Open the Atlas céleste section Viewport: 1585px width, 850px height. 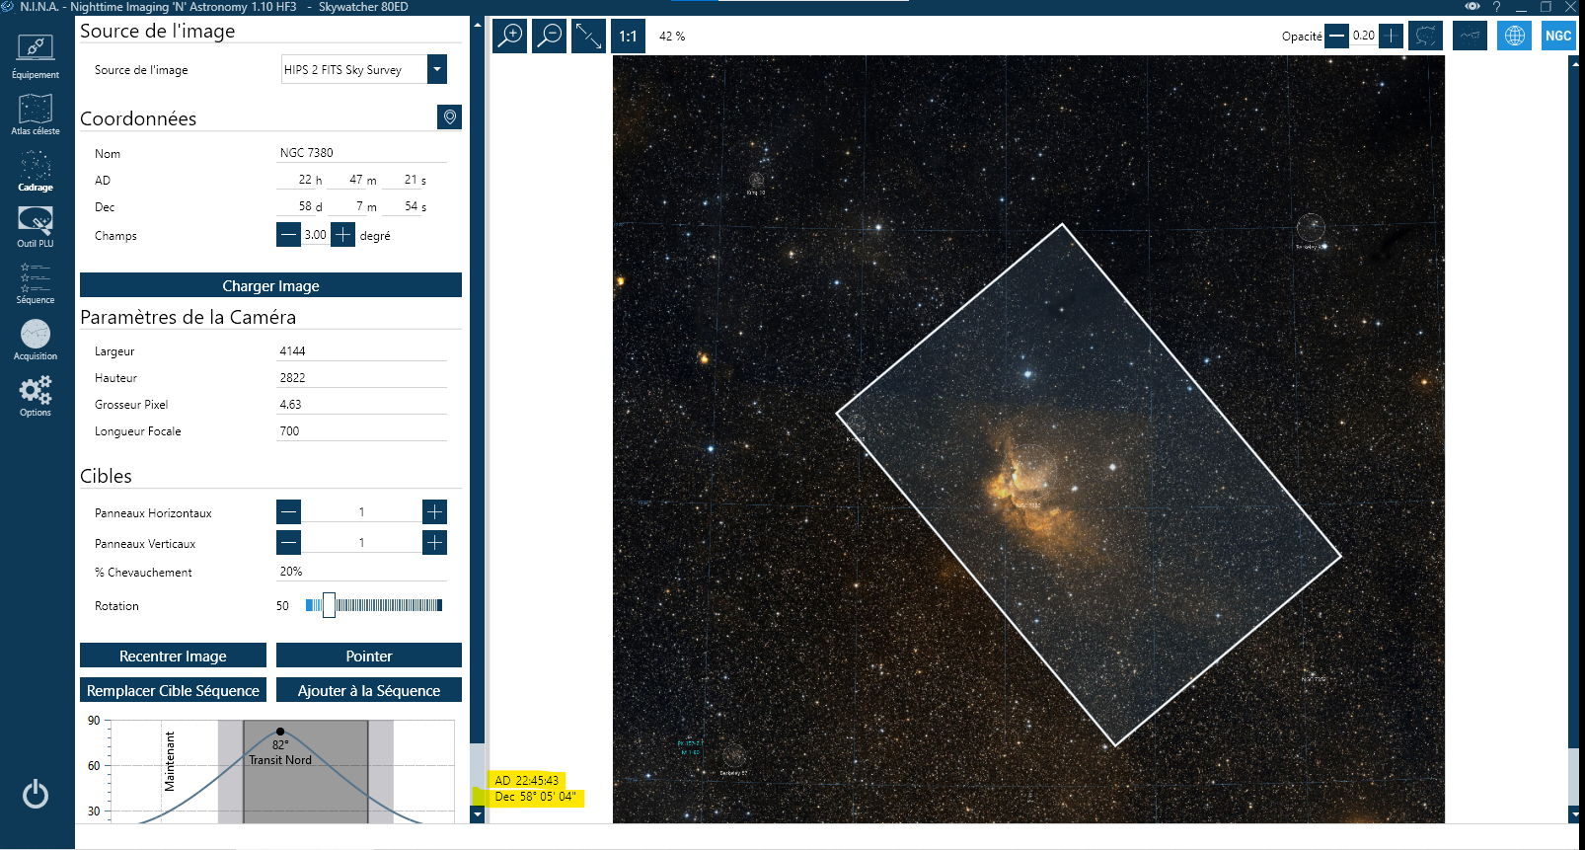36,114
